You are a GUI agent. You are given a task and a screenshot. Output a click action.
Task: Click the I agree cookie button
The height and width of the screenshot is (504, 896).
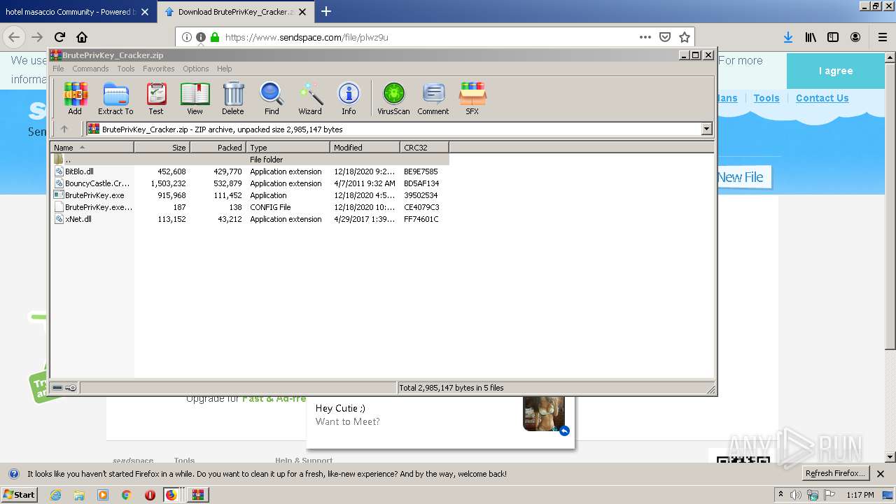836,71
